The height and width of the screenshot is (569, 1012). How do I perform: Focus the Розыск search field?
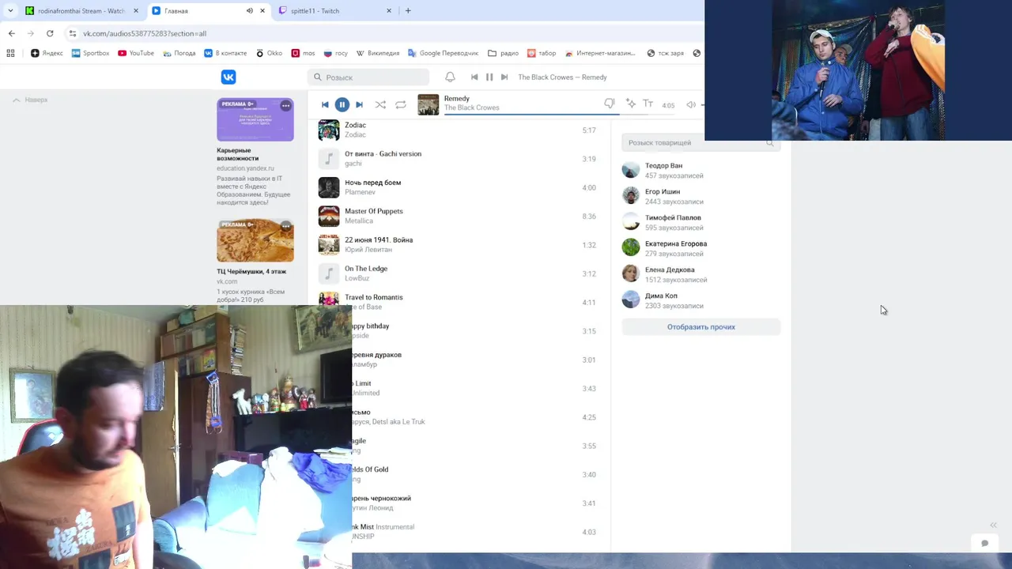pyautogui.click(x=368, y=77)
